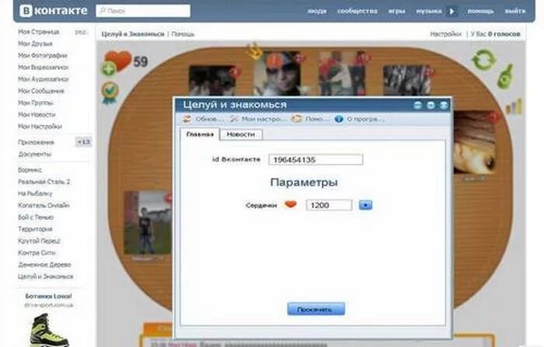Viewport: 544px width, 347px height.
Task: Click the VKontakte logo in the header
Action: point(54,11)
